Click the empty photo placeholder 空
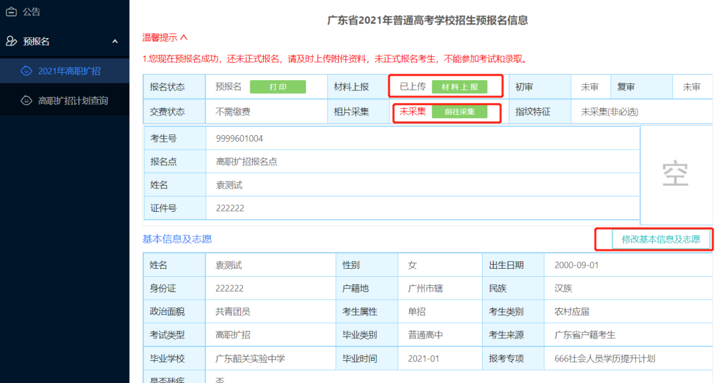 pyautogui.click(x=675, y=174)
